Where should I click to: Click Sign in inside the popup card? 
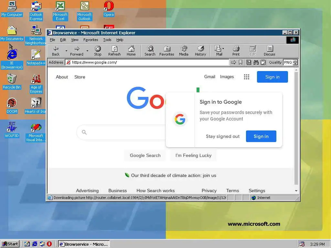click(x=261, y=136)
